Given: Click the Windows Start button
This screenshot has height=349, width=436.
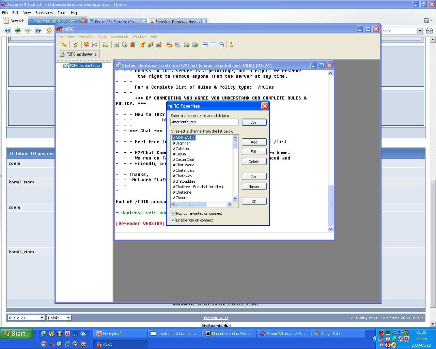Looking at the screenshot, I should point(17,334).
